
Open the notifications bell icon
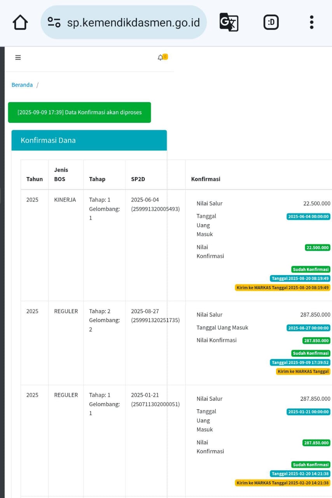tap(160, 58)
